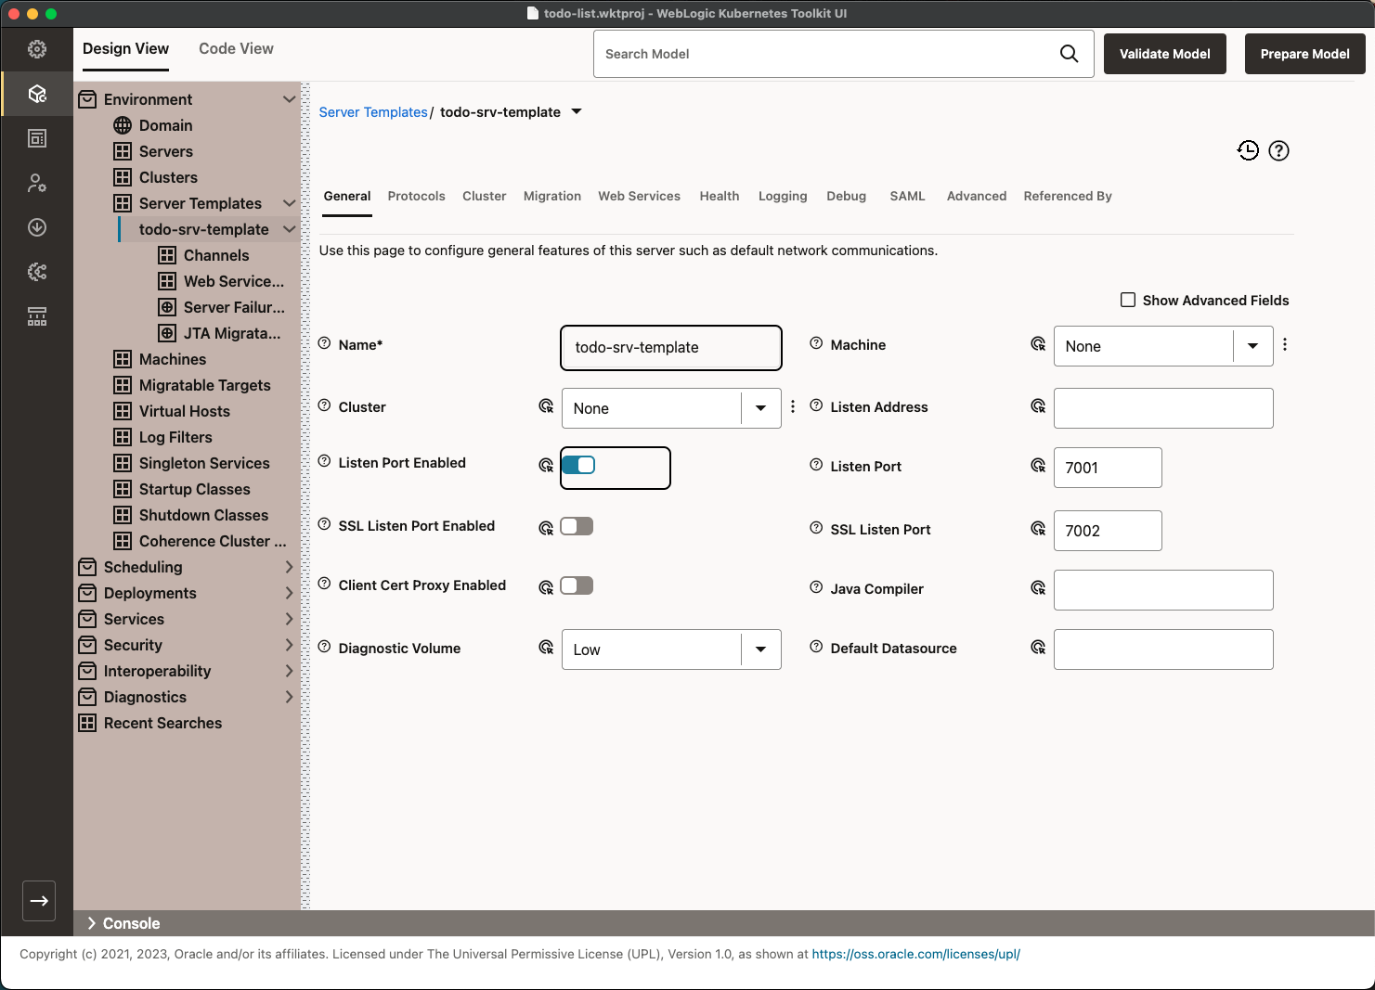The height and width of the screenshot is (990, 1375).
Task: Show help for Machine field
Action: [x=816, y=343]
